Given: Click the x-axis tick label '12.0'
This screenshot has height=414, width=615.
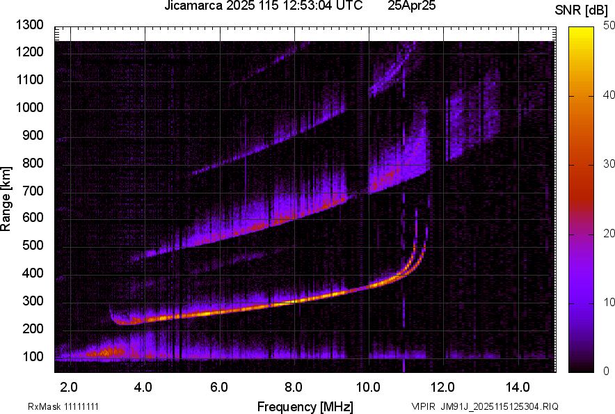Looking at the screenshot, I should pos(443,388).
